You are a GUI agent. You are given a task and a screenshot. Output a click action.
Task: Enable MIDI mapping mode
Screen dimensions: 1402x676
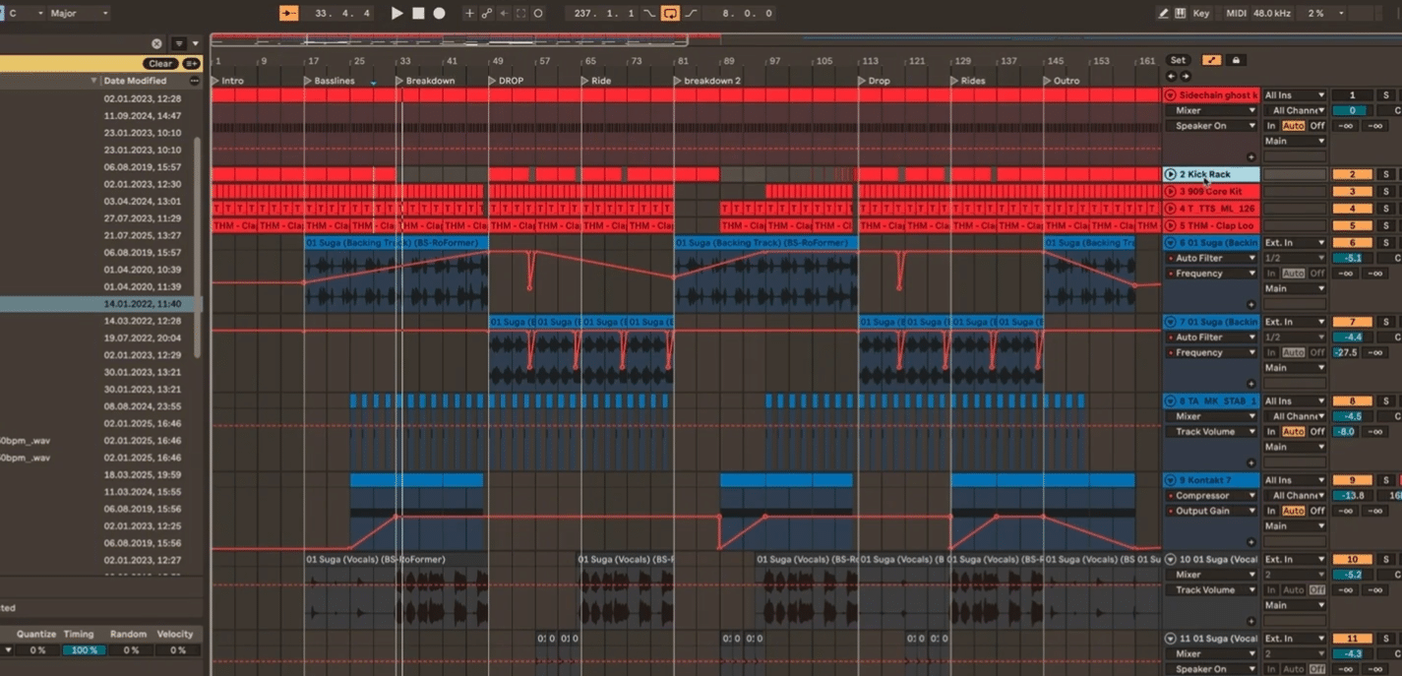(1237, 13)
